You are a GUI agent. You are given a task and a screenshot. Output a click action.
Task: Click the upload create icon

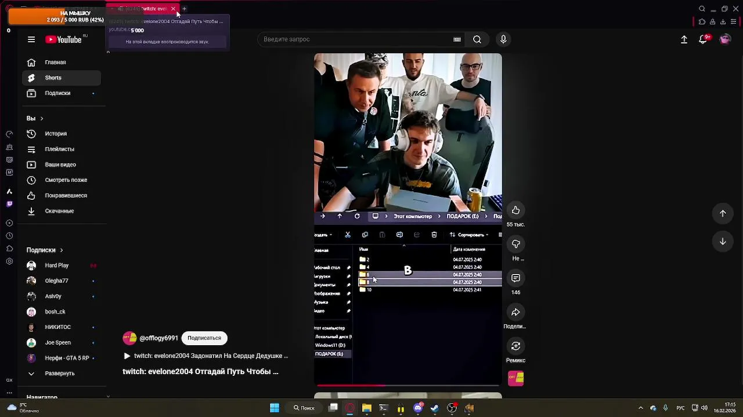click(x=684, y=39)
